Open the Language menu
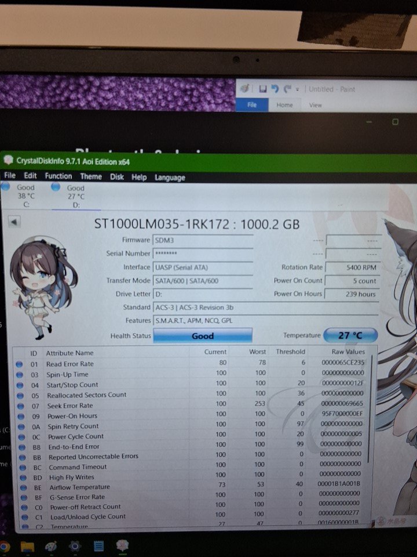 170,178
